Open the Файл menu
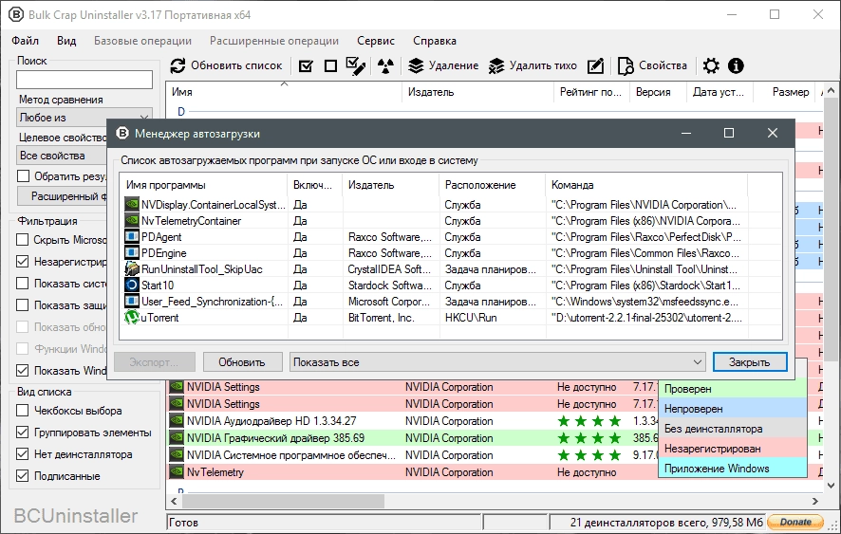The image size is (841, 534). 25,41
